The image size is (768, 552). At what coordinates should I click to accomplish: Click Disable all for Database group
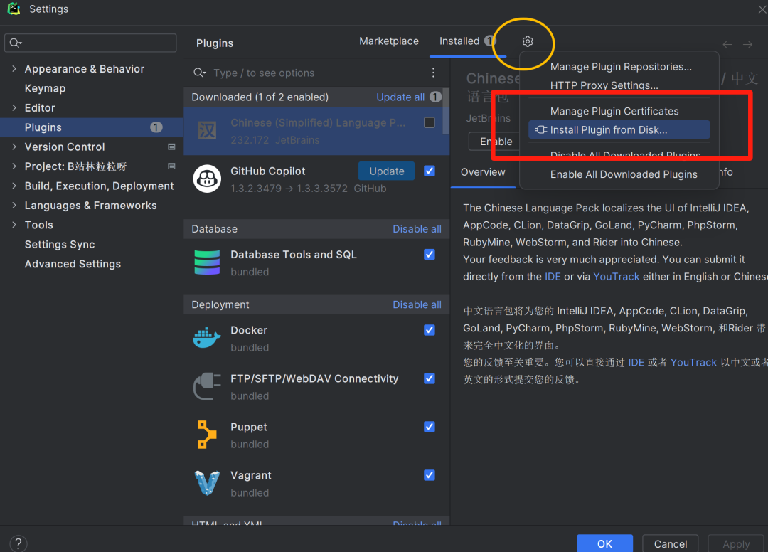(417, 229)
